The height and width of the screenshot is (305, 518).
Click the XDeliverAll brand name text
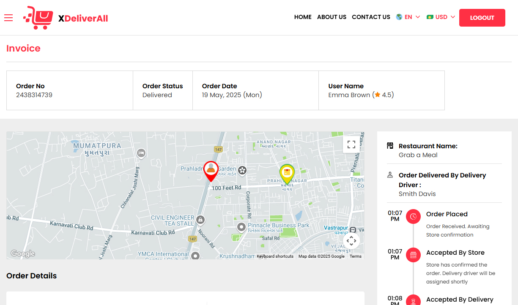tap(83, 18)
